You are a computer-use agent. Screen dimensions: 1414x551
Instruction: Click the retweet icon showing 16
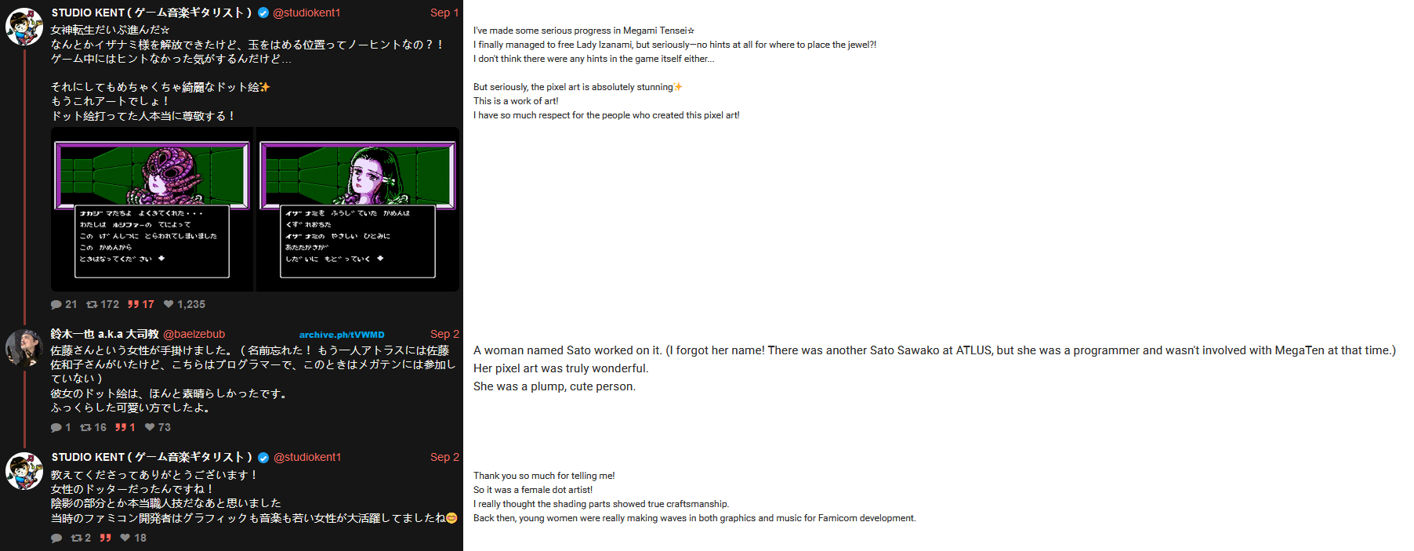click(x=85, y=427)
